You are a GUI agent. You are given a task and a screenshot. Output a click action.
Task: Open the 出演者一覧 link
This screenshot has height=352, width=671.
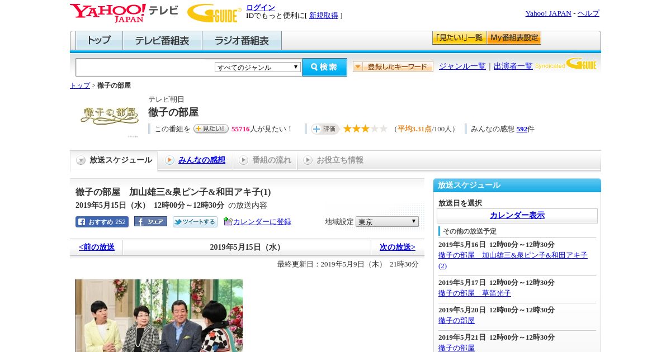pos(513,66)
